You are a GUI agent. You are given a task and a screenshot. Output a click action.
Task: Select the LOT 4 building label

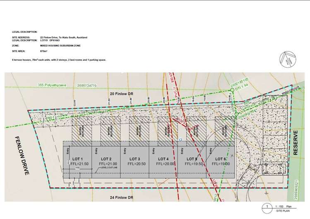click(x=163, y=159)
